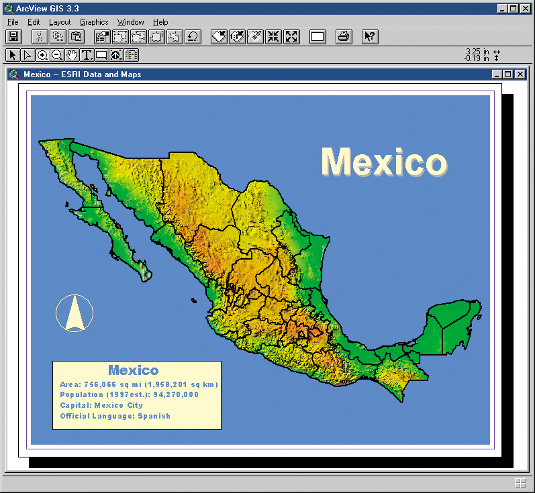The width and height of the screenshot is (535, 493).
Task: Open the Window menu
Action: [x=131, y=22]
